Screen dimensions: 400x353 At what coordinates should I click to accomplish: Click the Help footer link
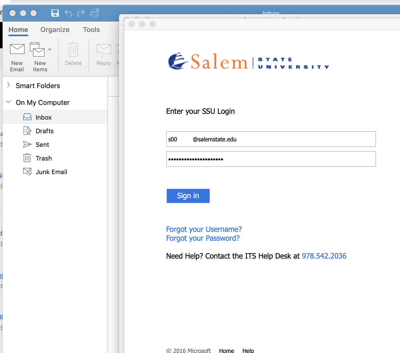point(248,350)
